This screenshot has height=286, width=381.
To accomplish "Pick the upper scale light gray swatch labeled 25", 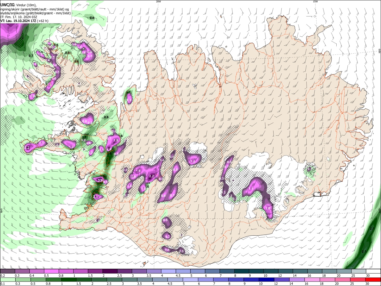I will click(359, 271).
